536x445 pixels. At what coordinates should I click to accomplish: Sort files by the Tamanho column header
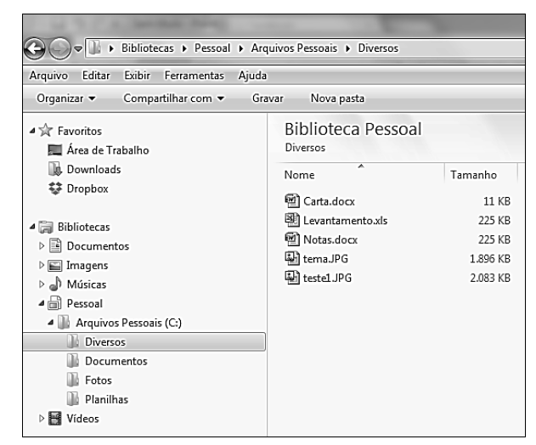pos(474,175)
